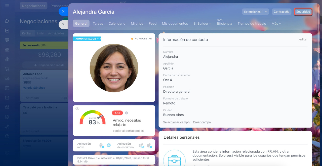Toggle the stress level visibility eye icon

coord(77,109)
